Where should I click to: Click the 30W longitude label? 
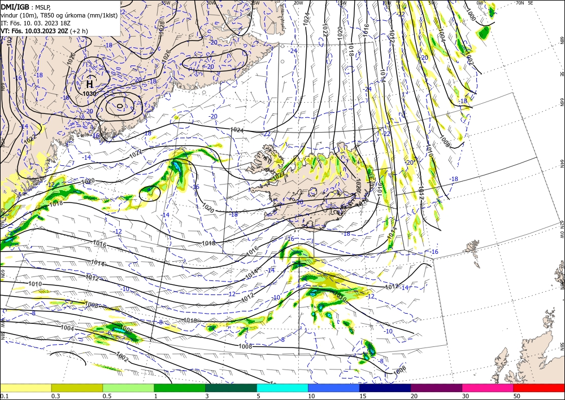point(211,3)
